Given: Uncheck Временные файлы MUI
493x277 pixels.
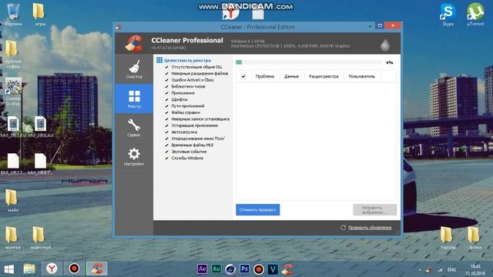Looking at the screenshot, I should pyautogui.click(x=166, y=145).
